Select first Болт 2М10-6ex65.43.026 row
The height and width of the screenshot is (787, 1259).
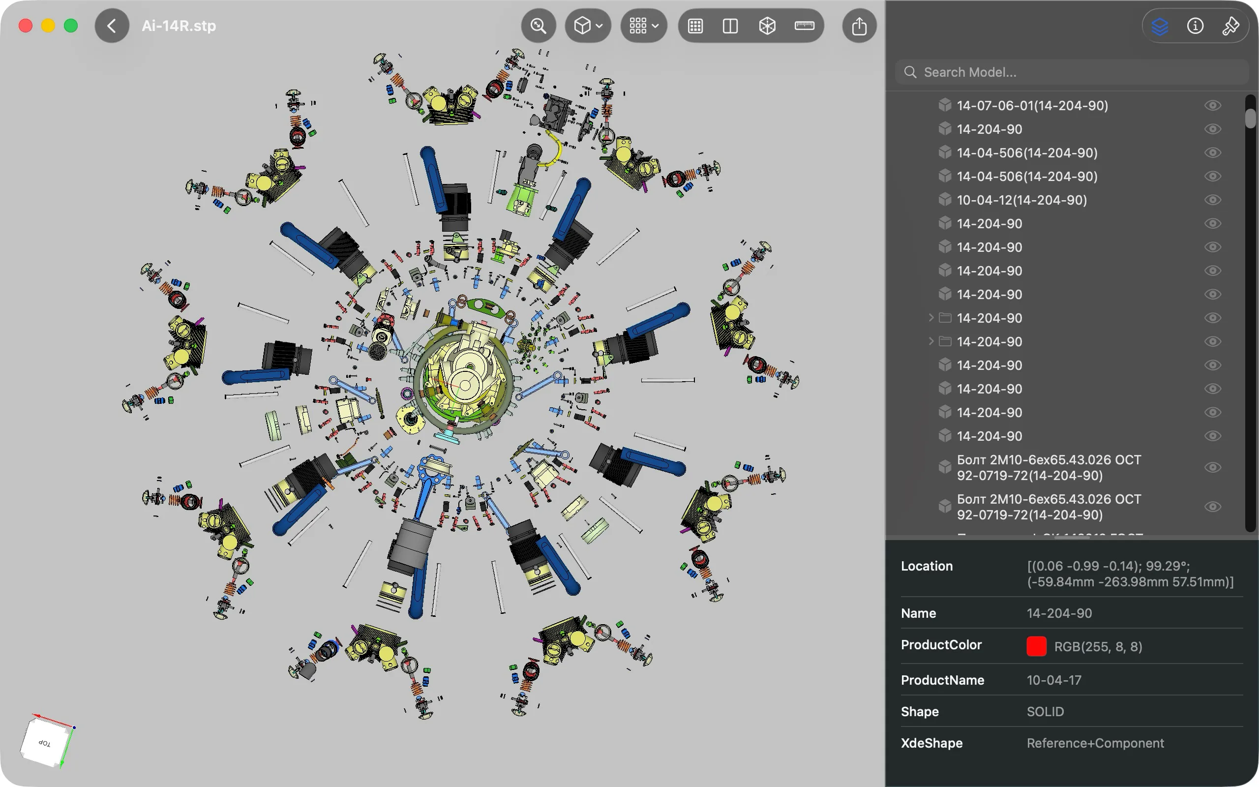1049,467
